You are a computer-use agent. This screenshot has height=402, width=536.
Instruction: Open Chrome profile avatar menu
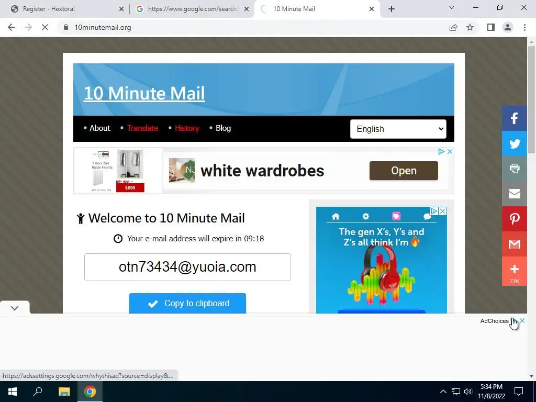coord(508,27)
